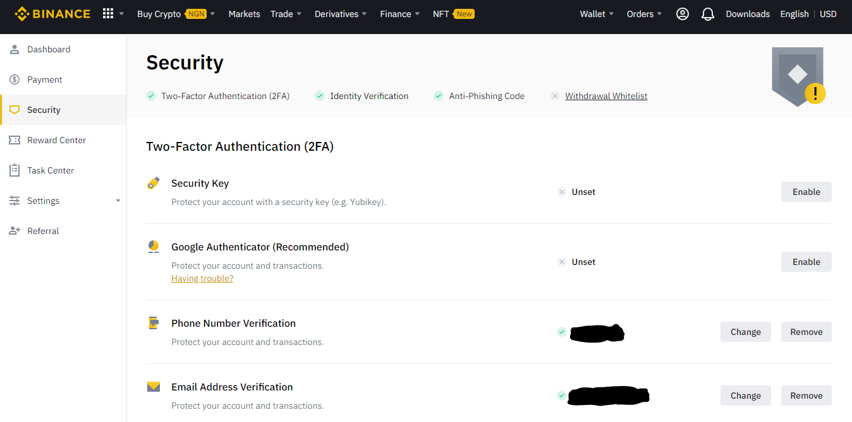Click the Reward Center ticket icon

click(15, 140)
